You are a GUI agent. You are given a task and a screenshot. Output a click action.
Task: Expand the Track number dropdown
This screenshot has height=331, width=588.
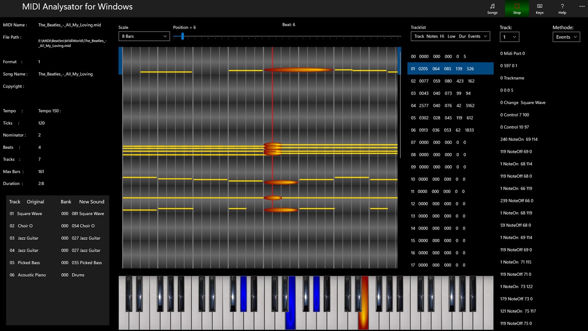tap(509, 37)
